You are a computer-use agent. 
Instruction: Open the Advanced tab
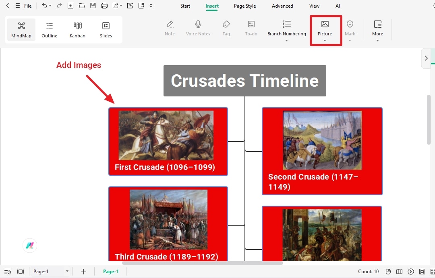click(282, 6)
